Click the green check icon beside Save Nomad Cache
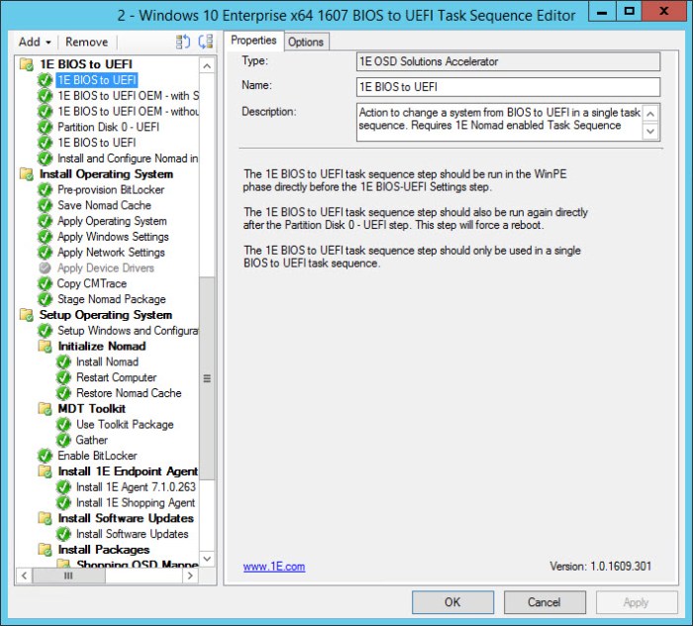The height and width of the screenshot is (626, 693). [x=46, y=206]
